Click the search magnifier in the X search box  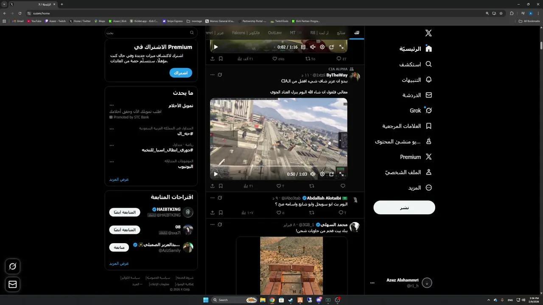[192, 33]
